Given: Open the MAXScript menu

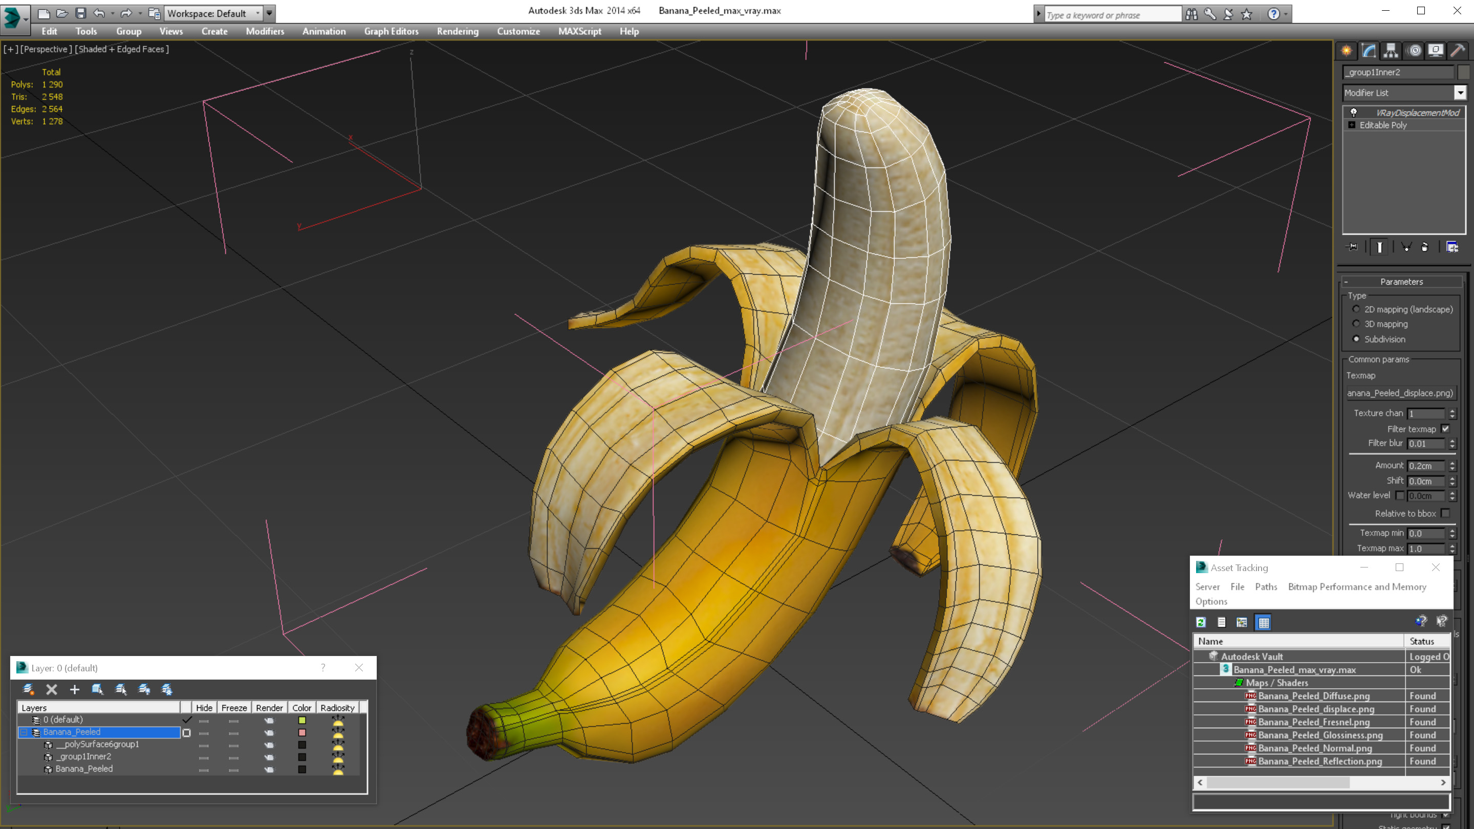Looking at the screenshot, I should click(579, 31).
